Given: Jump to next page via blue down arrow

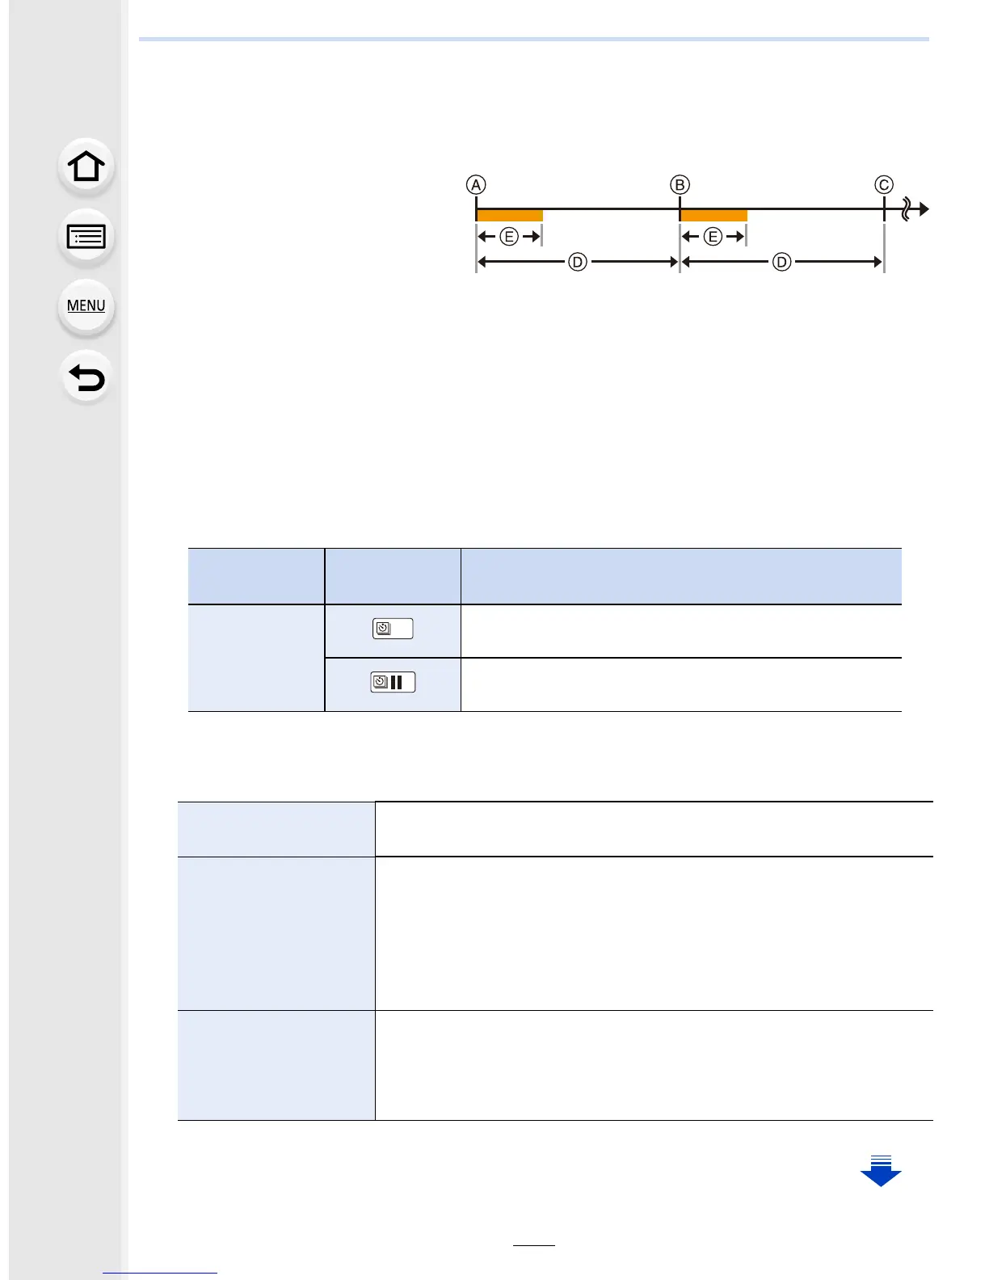Looking at the screenshot, I should pos(881,1171).
